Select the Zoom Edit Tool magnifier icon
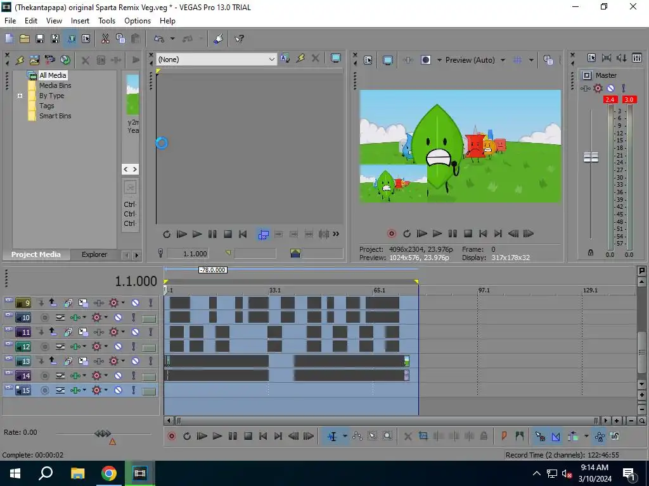The image size is (649, 486). (x=387, y=436)
